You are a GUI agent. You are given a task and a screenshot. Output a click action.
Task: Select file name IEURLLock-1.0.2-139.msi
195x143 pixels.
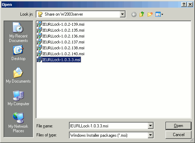pyautogui.click(x=63, y=24)
